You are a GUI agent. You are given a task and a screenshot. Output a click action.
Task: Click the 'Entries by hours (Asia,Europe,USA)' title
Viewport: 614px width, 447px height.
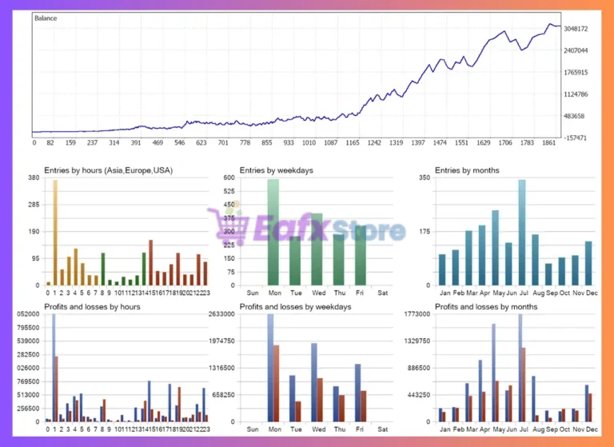point(109,170)
